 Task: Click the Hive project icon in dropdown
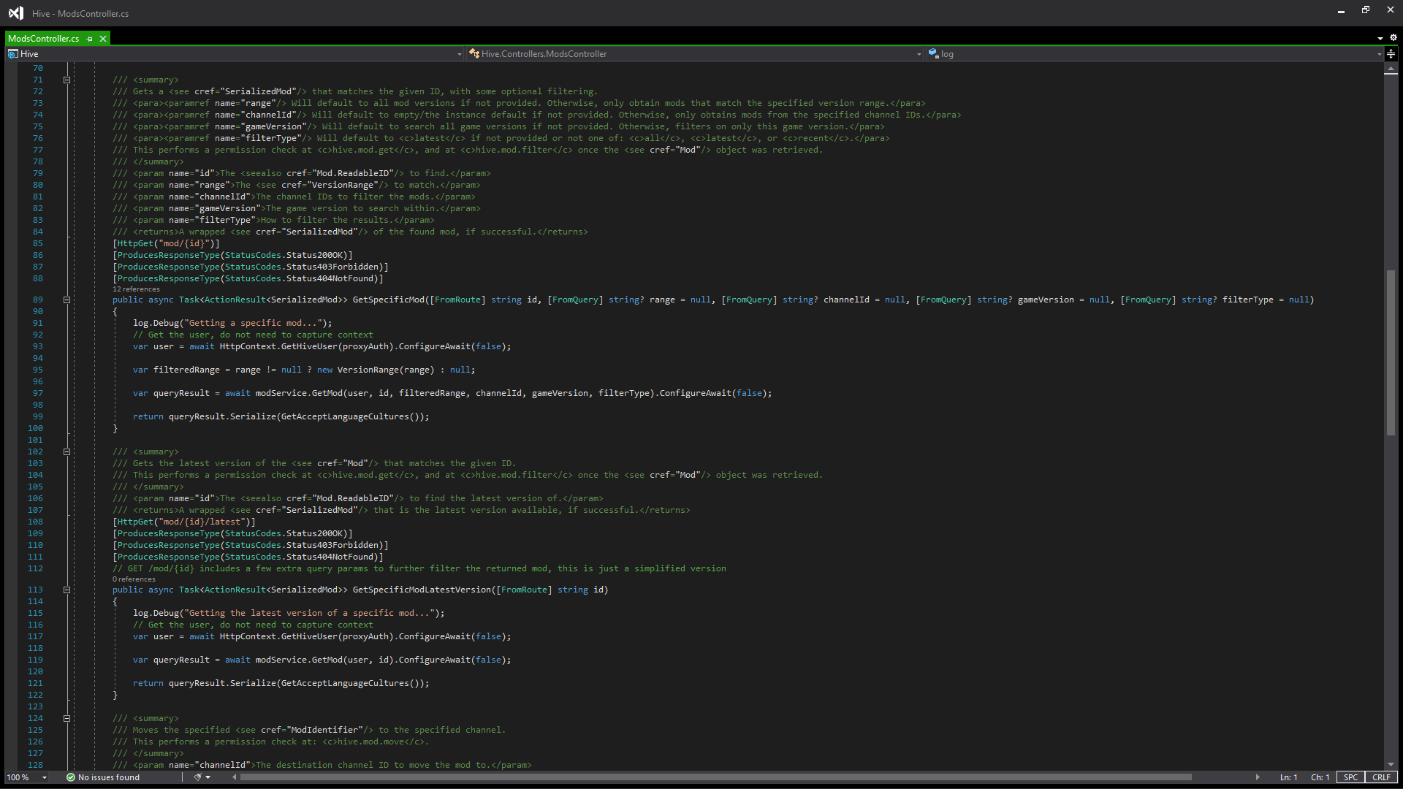[x=12, y=54]
